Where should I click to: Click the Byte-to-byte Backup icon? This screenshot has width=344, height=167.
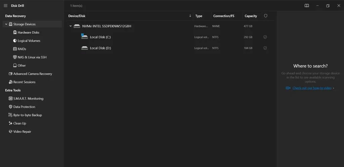[x=10, y=115]
